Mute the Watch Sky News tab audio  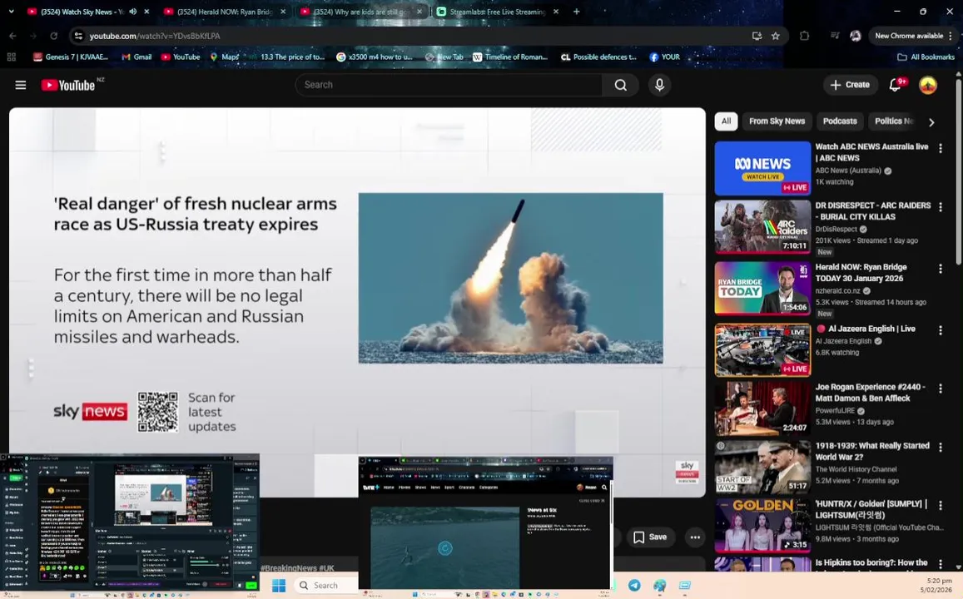[132, 11]
